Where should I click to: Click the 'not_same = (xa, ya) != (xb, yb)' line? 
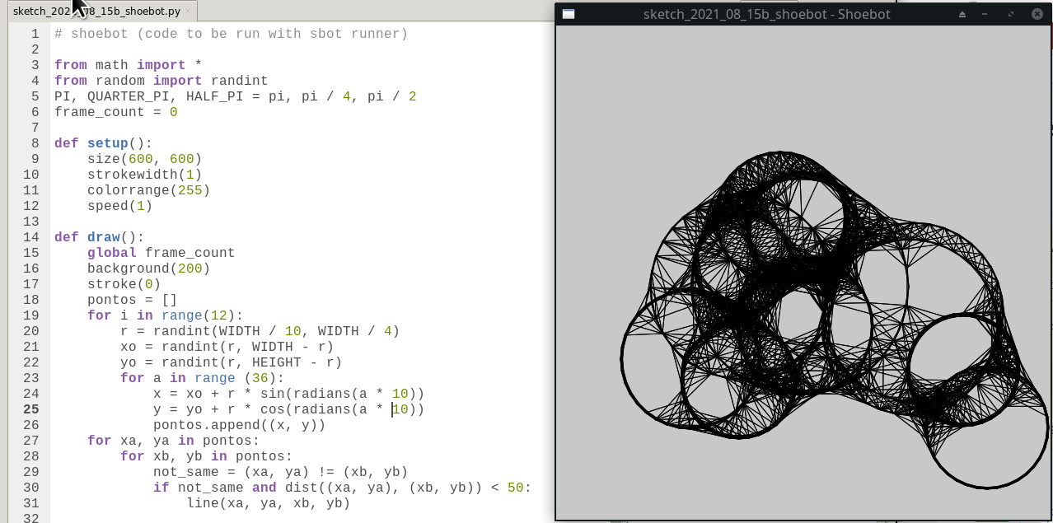280,472
